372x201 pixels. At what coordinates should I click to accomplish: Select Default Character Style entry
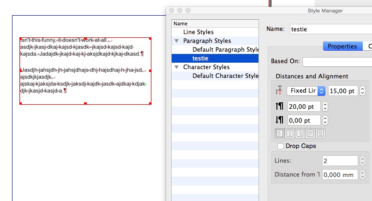click(x=225, y=76)
